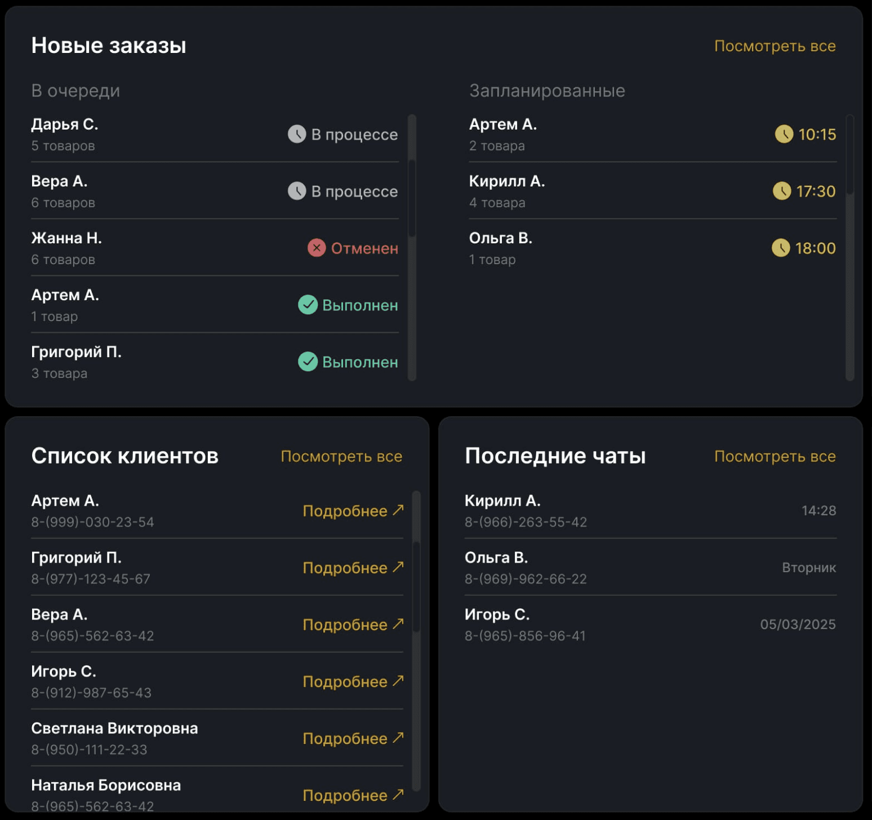This screenshot has width=872, height=820.
Task: Click the client list scrollbar
Action: coord(417,586)
